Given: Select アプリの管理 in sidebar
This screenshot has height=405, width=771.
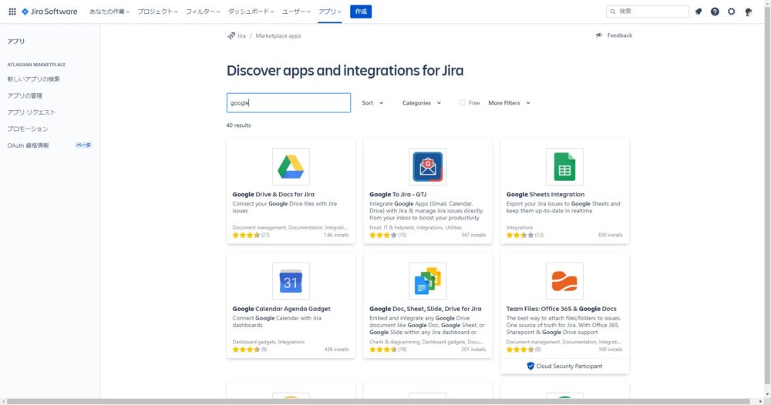Looking at the screenshot, I should pos(25,95).
